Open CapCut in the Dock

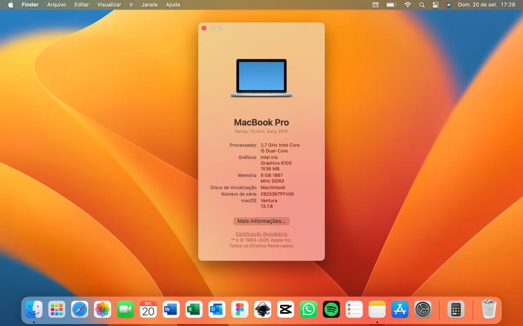tap(286, 310)
